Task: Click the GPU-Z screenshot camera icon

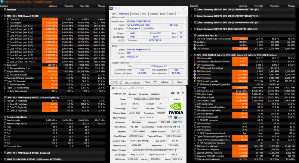Action: click(173, 93)
